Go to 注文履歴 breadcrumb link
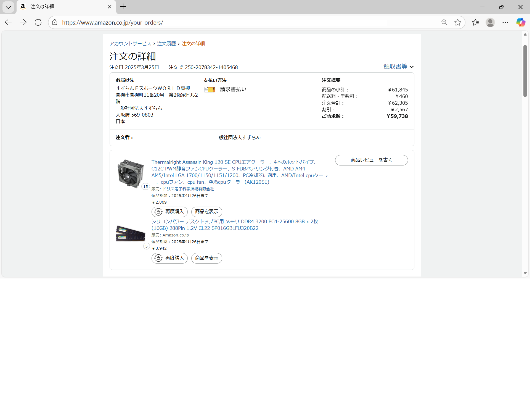Screen dimensions: 530x400 point(166,44)
